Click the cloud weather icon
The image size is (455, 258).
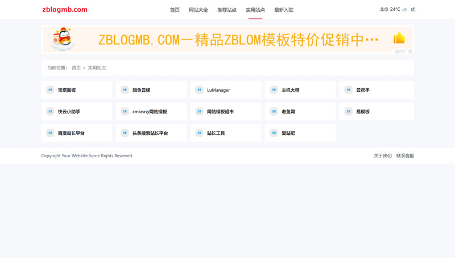pyautogui.click(x=404, y=10)
